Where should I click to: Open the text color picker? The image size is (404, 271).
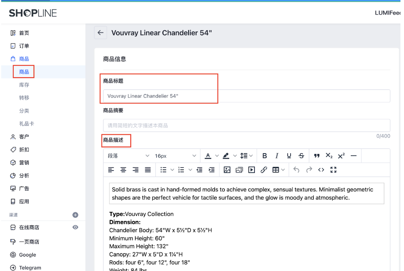click(x=208, y=156)
